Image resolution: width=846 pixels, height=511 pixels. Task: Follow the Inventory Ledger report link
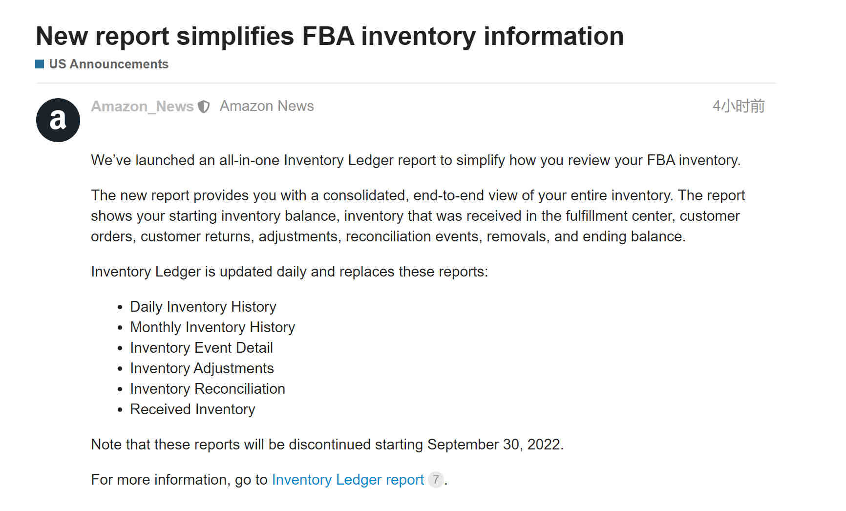pos(348,480)
